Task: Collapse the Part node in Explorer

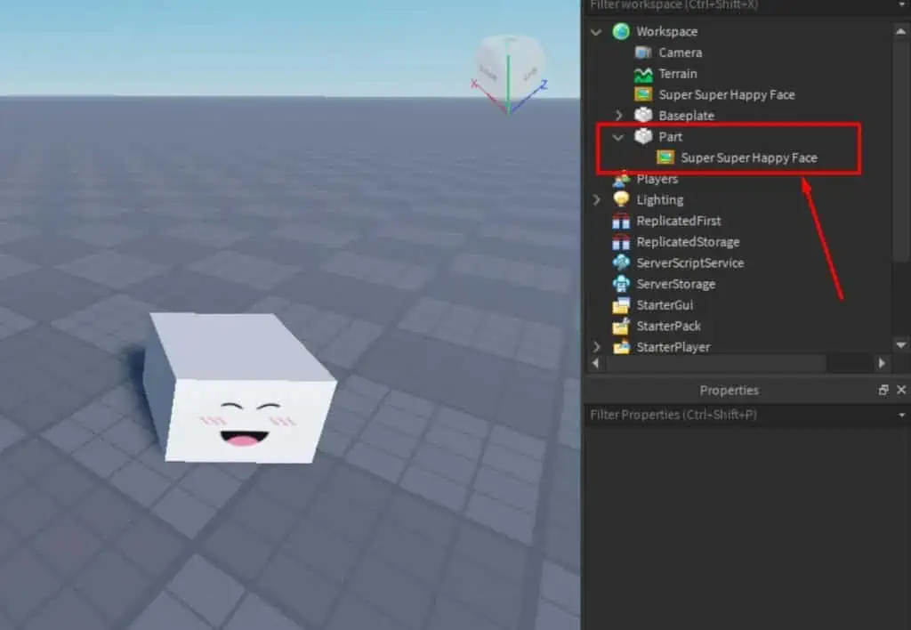Action: click(x=618, y=136)
